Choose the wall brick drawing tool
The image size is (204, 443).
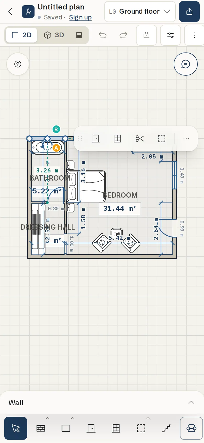[x=41, y=428]
